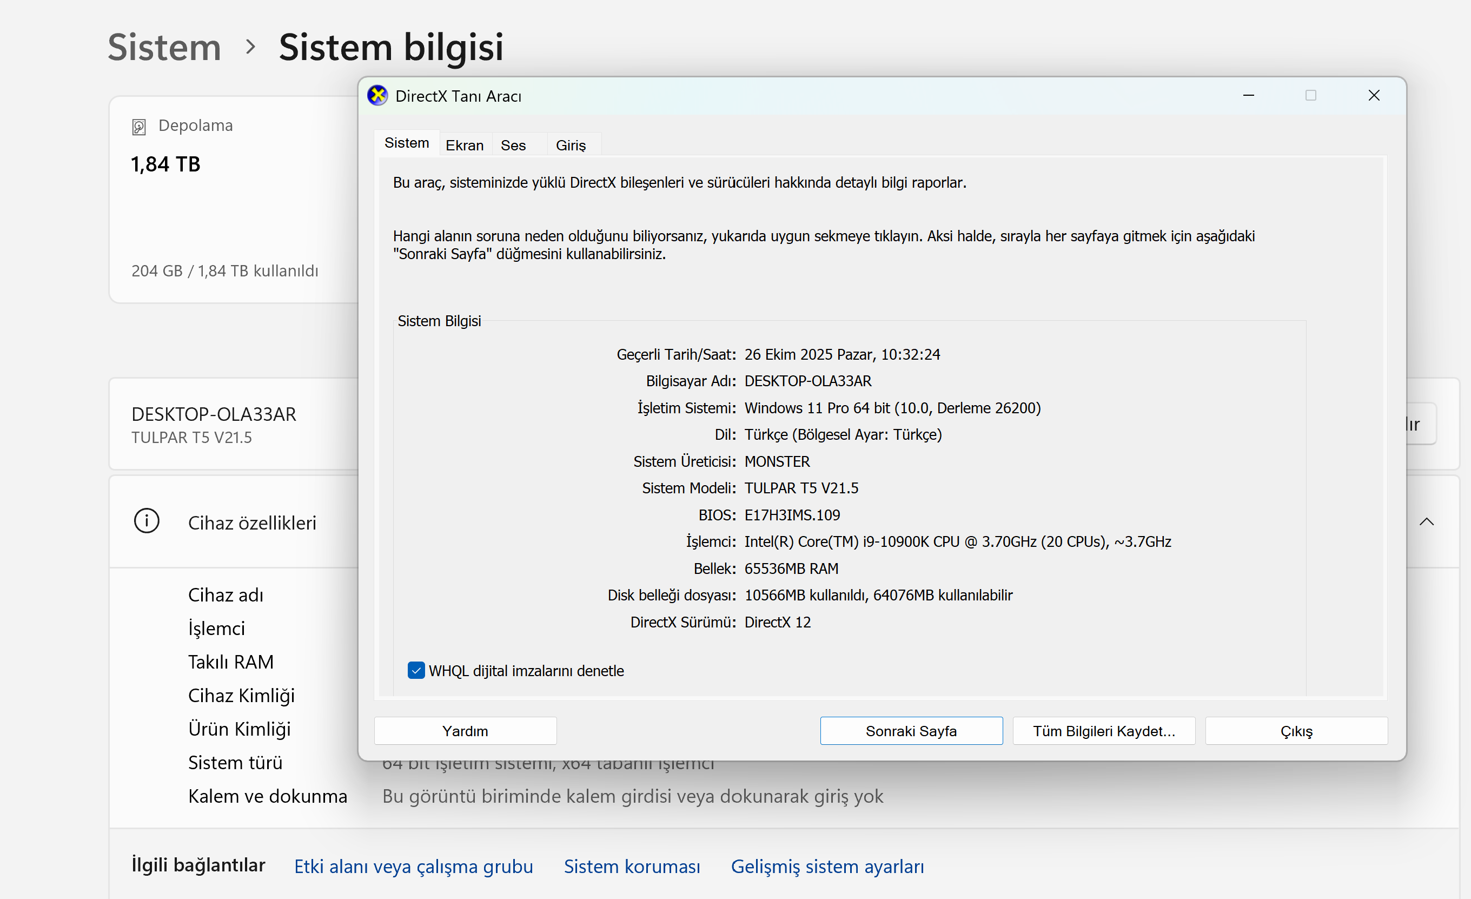Screen dimensions: 1471x899
Task: Click the Cihaz özellikleri info icon
Action: [146, 521]
